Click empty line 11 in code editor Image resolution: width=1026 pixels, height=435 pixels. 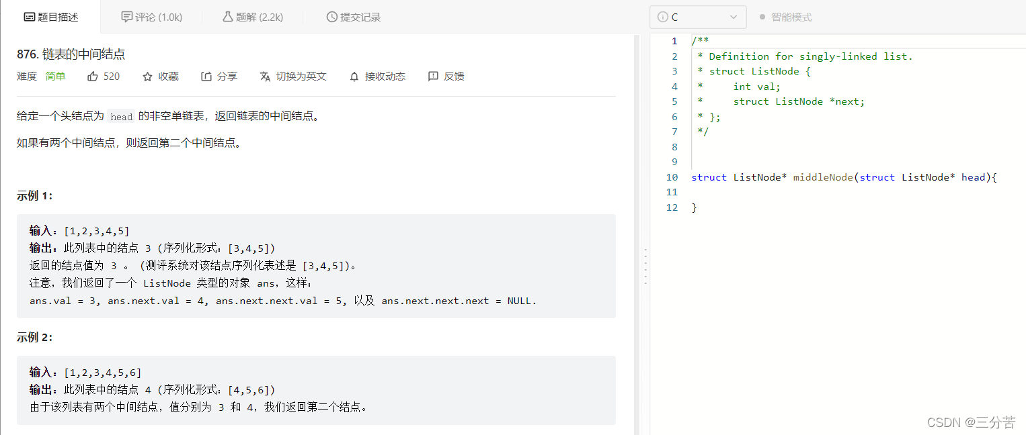(x=807, y=193)
